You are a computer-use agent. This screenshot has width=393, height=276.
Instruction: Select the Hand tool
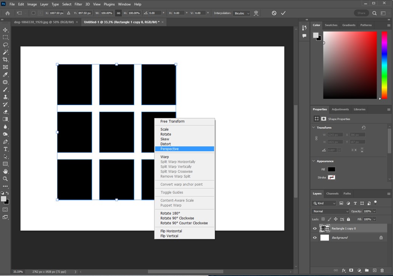5,172
